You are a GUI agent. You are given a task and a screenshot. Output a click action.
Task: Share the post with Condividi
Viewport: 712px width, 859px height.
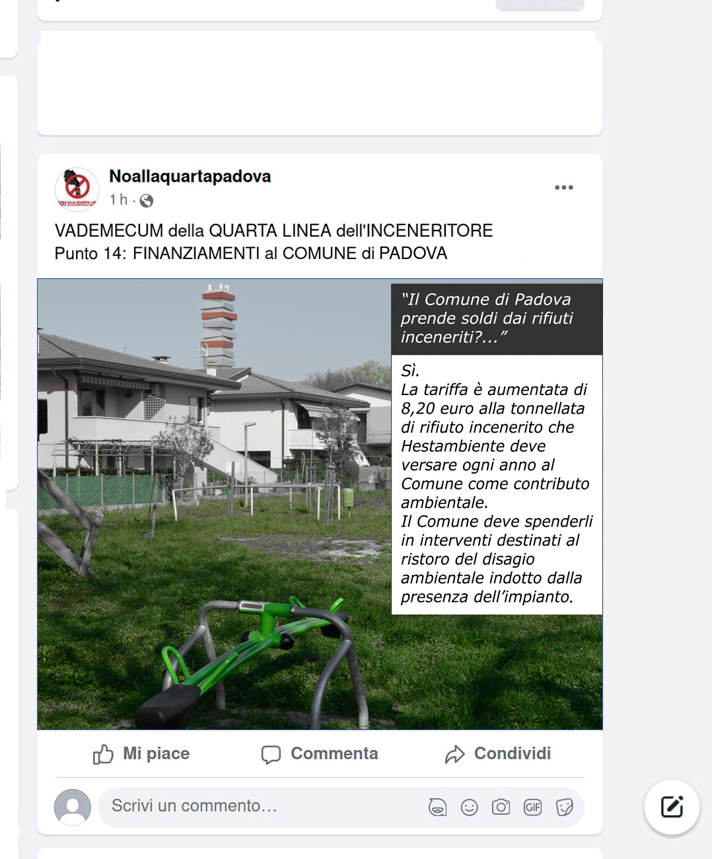tap(498, 754)
